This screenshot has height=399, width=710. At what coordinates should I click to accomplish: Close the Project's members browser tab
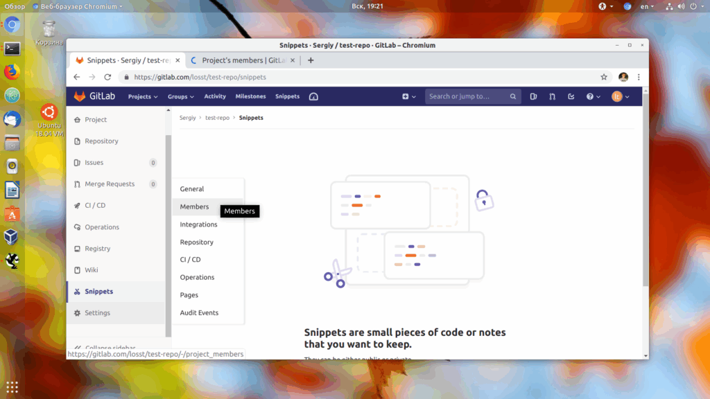pyautogui.click(x=293, y=60)
